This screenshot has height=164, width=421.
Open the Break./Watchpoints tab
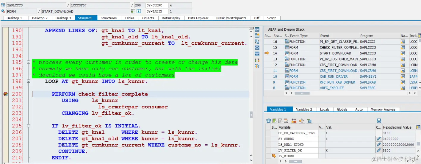(x=231, y=18)
